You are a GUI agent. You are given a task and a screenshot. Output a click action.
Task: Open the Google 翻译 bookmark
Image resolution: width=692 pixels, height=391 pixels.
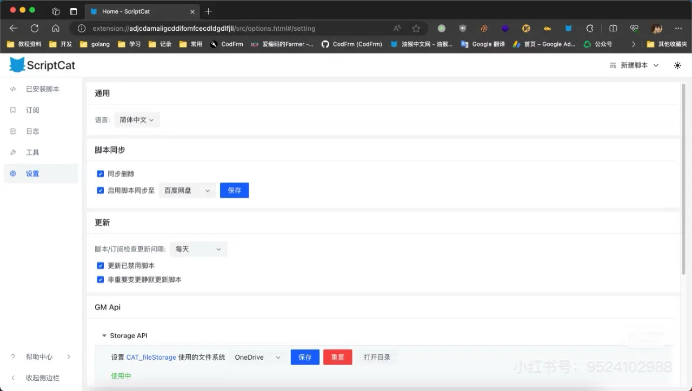[483, 44]
